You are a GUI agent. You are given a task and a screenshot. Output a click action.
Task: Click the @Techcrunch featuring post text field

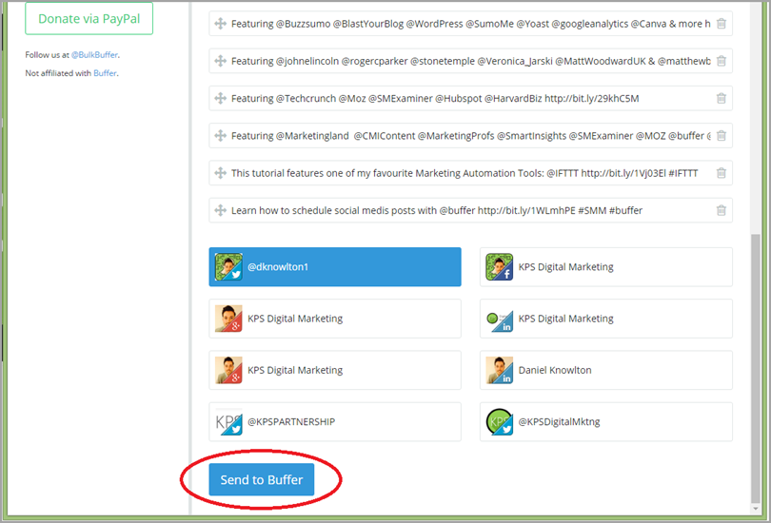point(466,98)
